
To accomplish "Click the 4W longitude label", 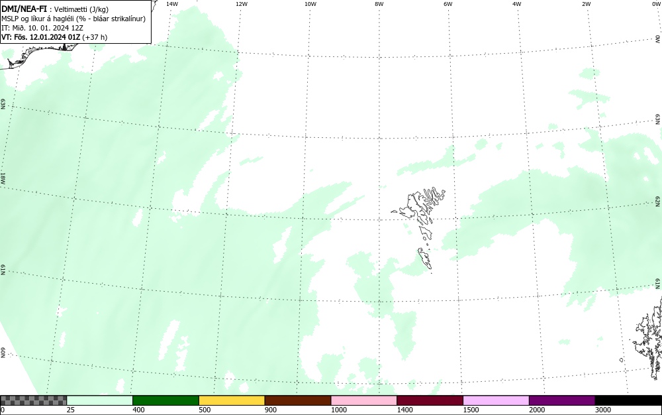I will pos(517,4).
